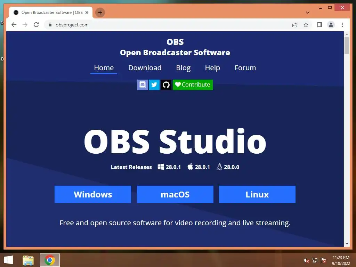Open the Download nav item
Viewport: 356px width, 267px height.
point(145,68)
